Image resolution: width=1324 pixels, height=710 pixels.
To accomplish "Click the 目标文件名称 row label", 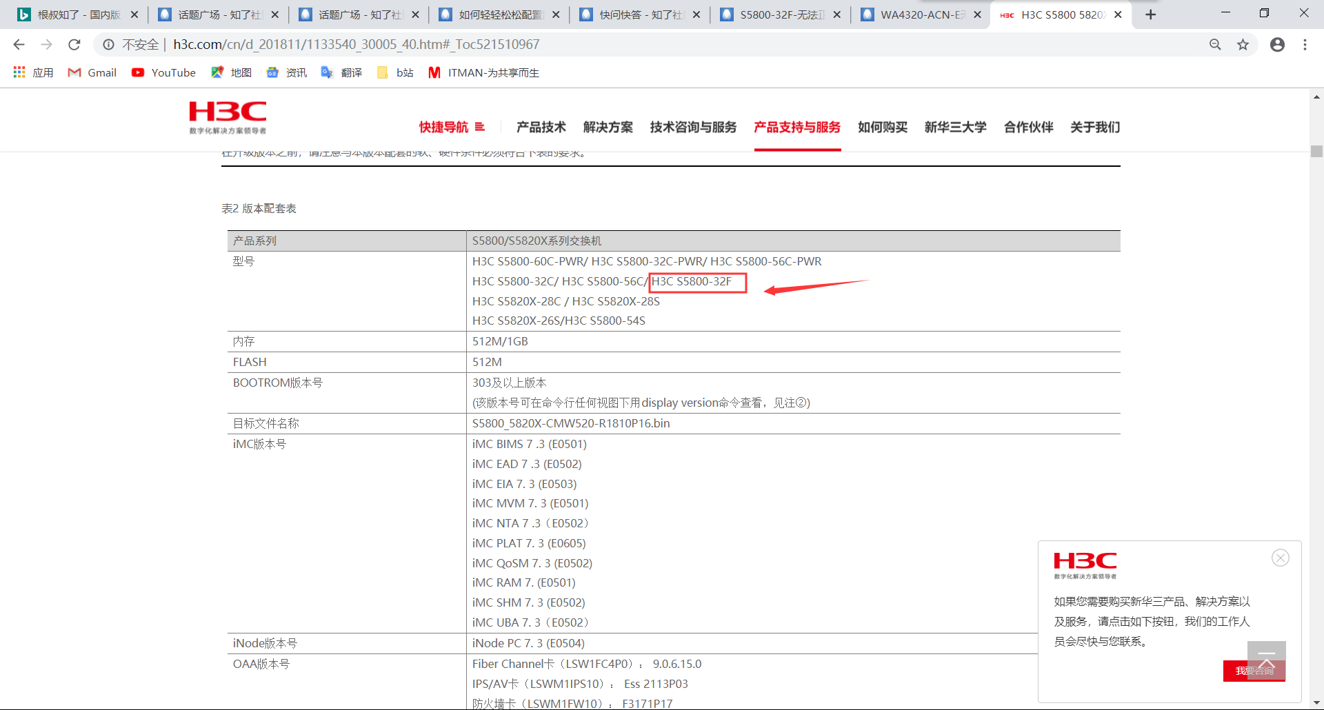I will click(x=266, y=423).
